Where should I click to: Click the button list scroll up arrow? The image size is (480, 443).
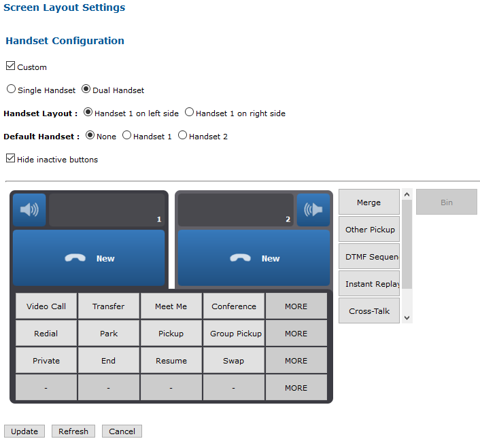click(407, 194)
